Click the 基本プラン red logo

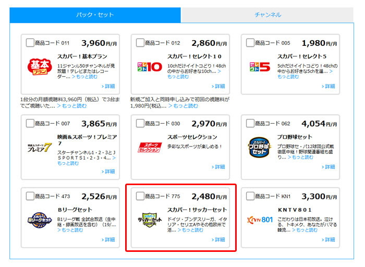40,67
